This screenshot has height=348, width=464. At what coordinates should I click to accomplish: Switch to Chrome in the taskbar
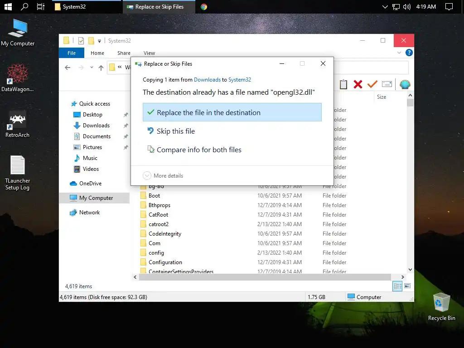coord(204,6)
